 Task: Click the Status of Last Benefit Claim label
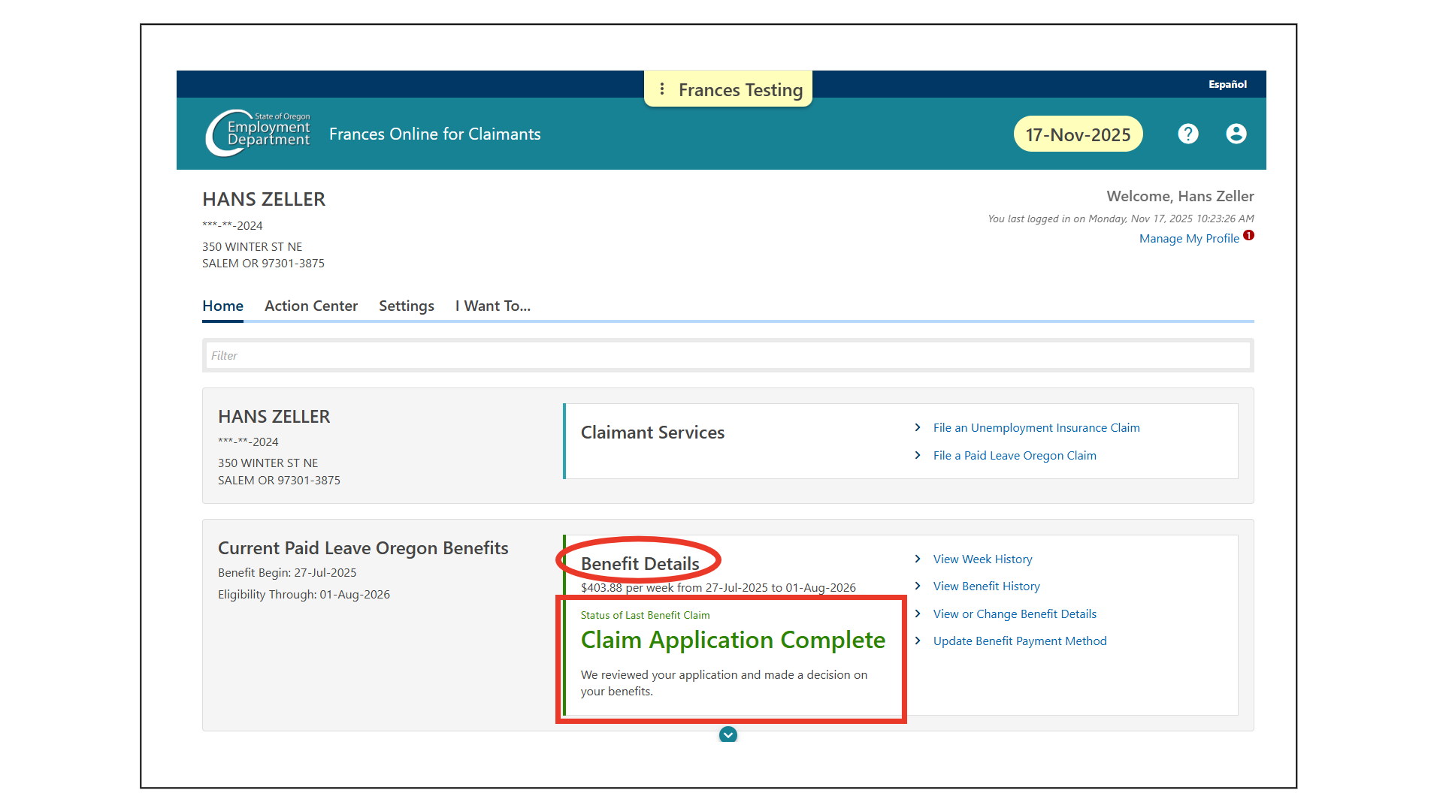[645, 615]
